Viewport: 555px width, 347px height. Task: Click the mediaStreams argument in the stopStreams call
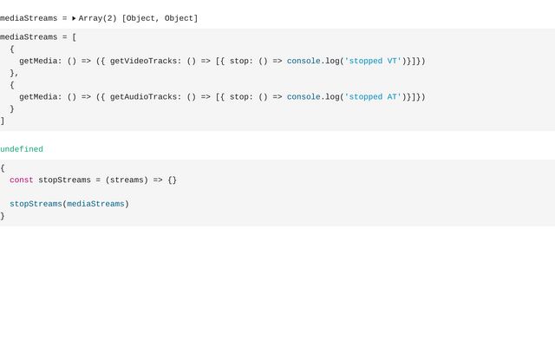pyautogui.click(x=95, y=205)
